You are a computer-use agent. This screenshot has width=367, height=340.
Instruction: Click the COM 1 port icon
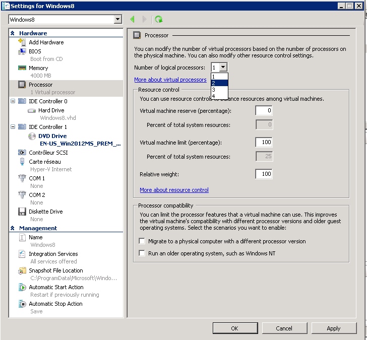point(22,178)
